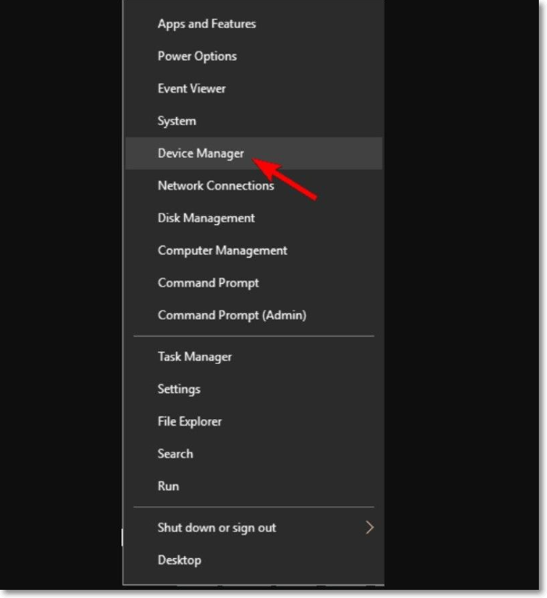Select Power Options from the menu

[197, 56]
